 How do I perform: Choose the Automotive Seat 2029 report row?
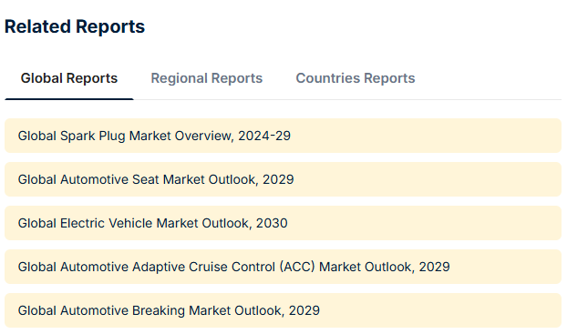(x=283, y=179)
